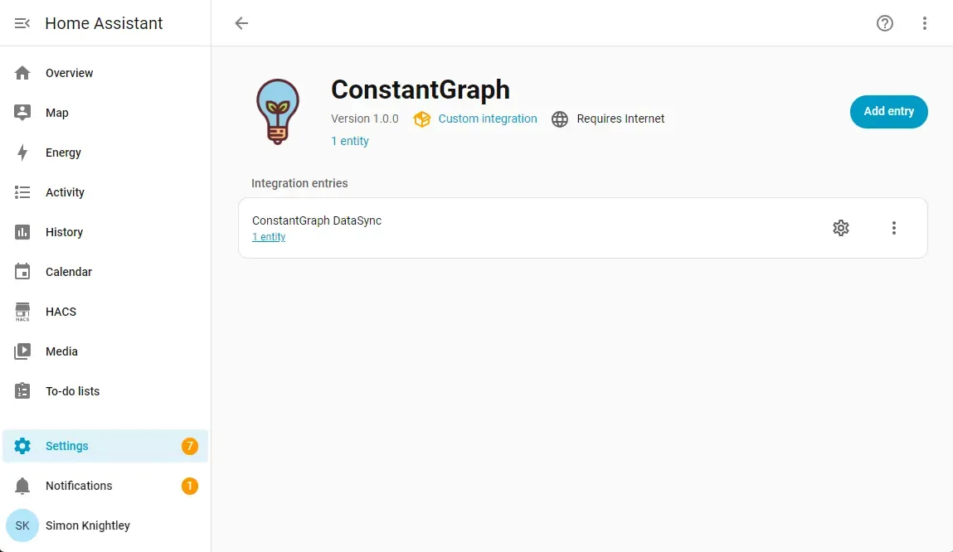Viewport: 953px width, 552px height.
Task: Open the Custom integration link
Action: pyautogui.click(x=488, y=119)
